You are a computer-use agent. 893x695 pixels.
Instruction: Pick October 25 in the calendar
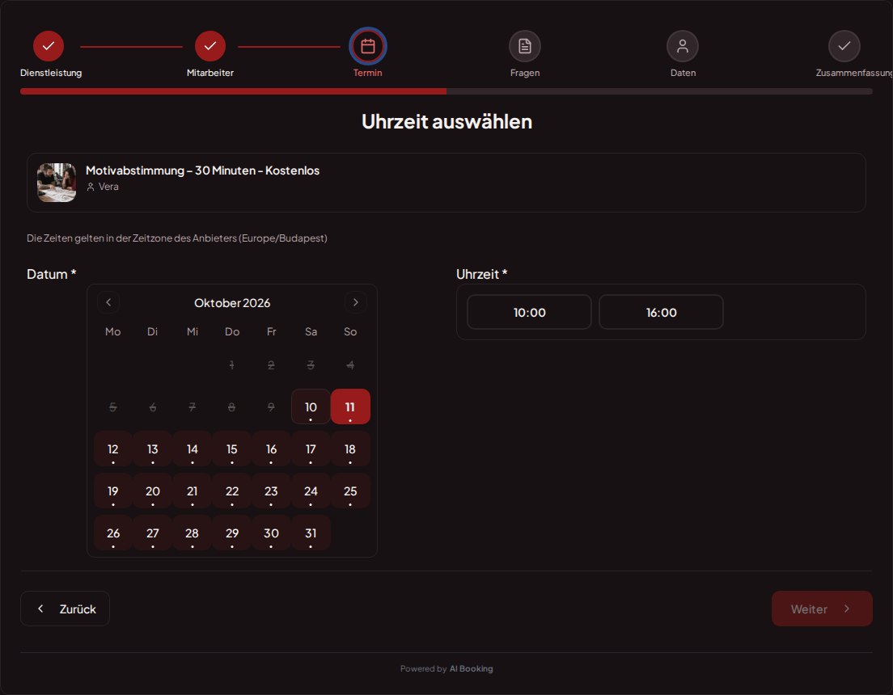point(350,491)
